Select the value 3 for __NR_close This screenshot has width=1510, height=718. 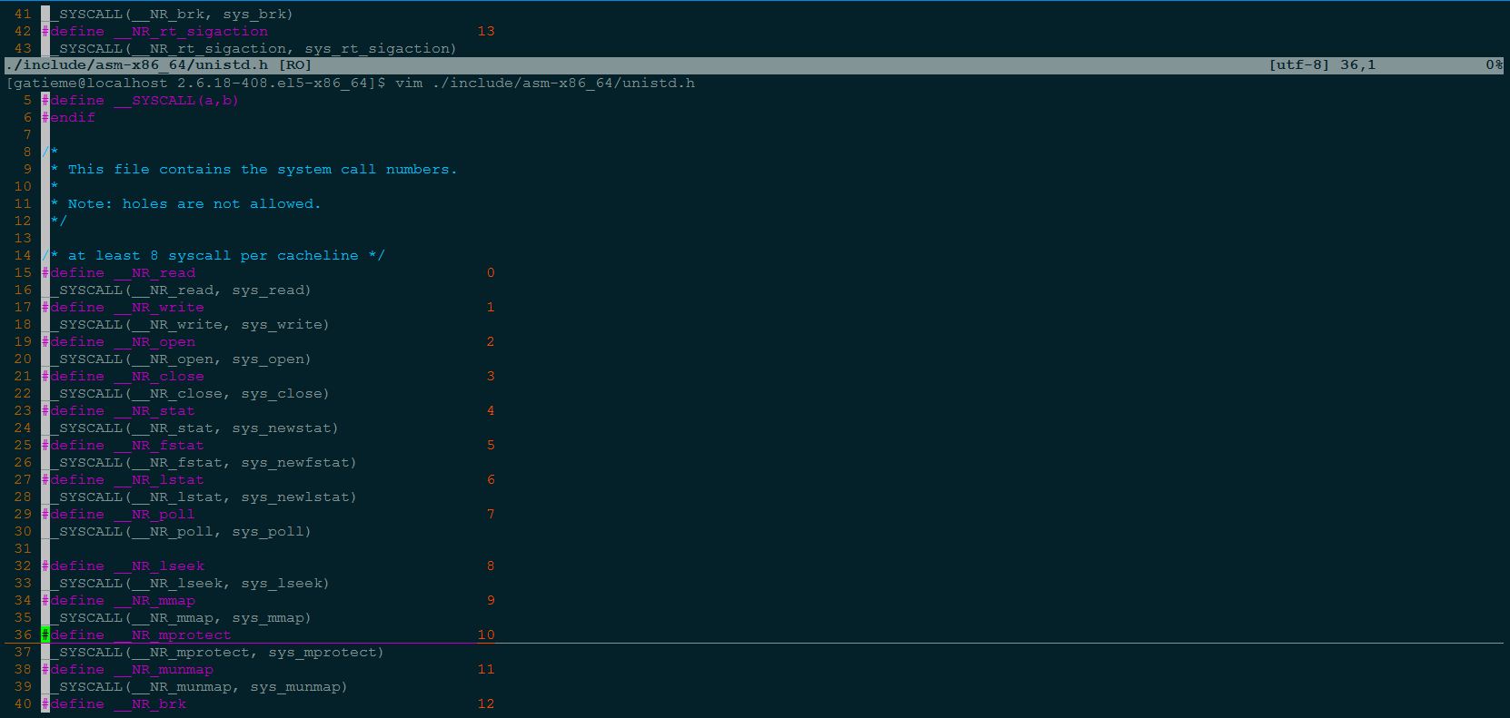pyautogui.click(x=491, y=376)
